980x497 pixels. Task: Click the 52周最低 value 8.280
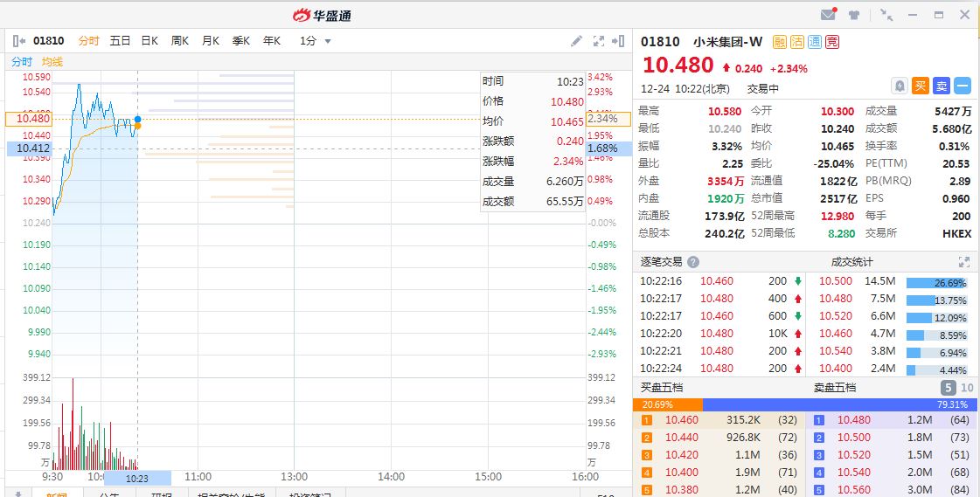click(x=841, y=233)
